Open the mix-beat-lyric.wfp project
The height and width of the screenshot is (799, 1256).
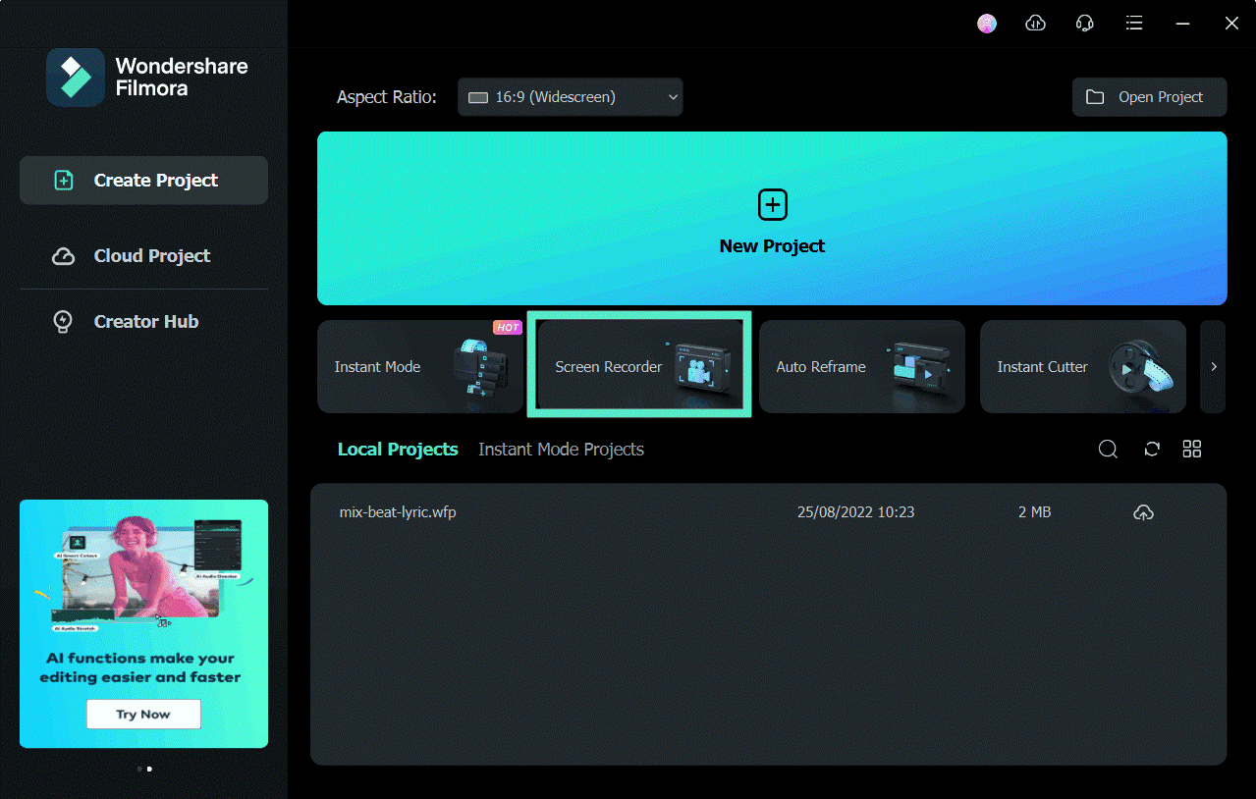coord(398,511)
